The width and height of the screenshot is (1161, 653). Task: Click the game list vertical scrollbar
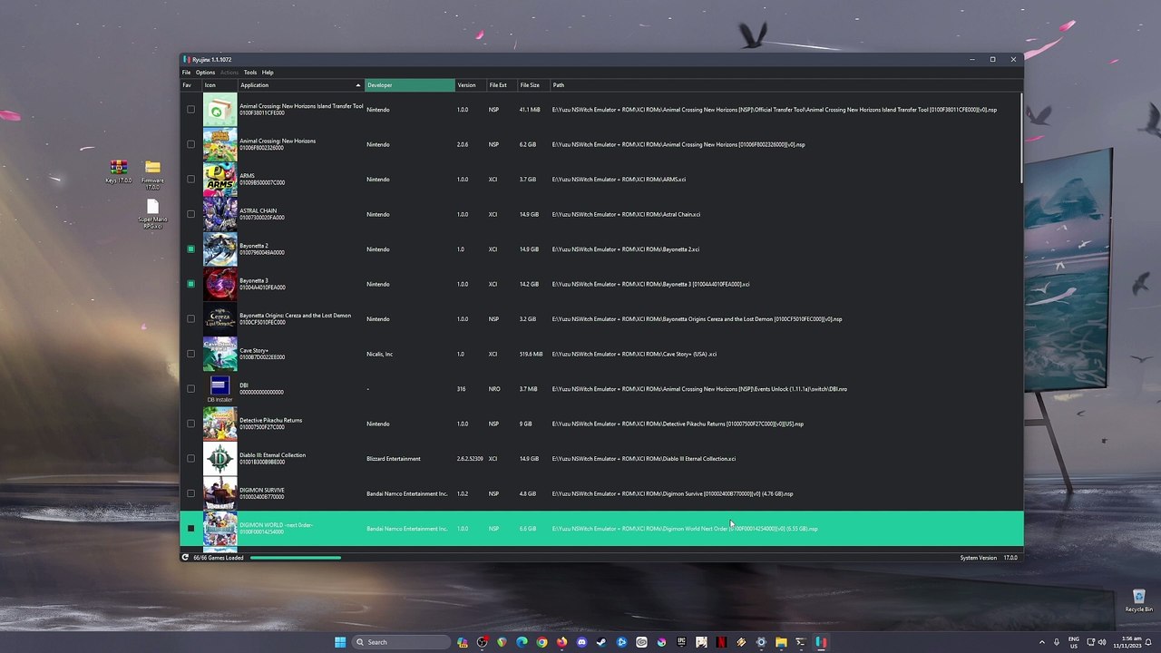tap(1021, 136)
